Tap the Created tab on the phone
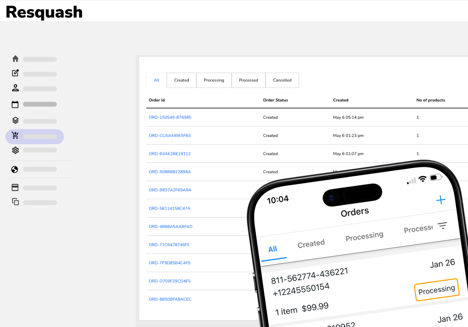Image resolution: width=468 pixels, height=327 pixels. [x=311, y=244]
